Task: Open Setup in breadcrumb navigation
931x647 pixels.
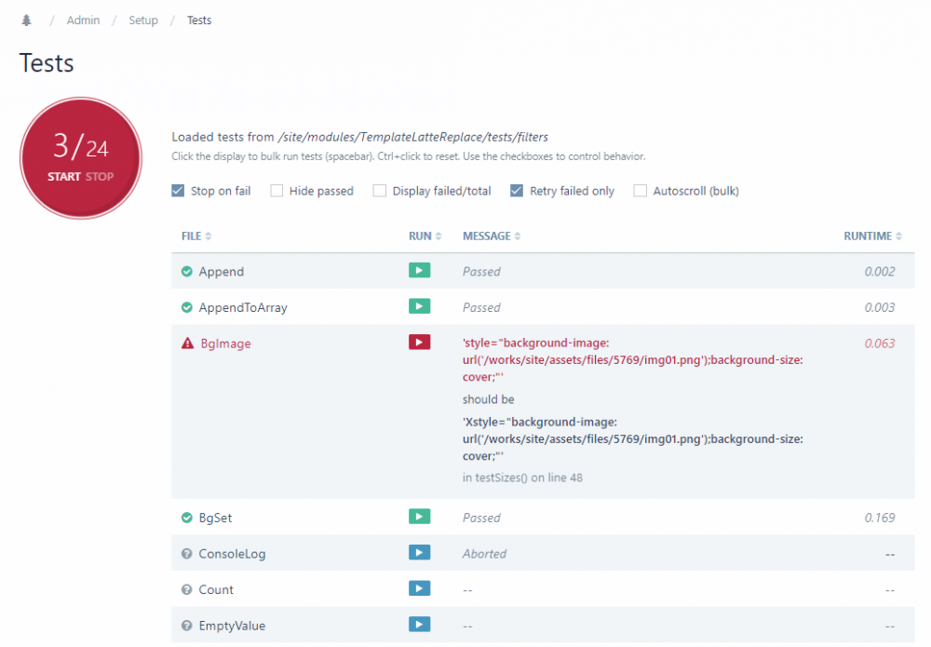Action: point(143,20)
